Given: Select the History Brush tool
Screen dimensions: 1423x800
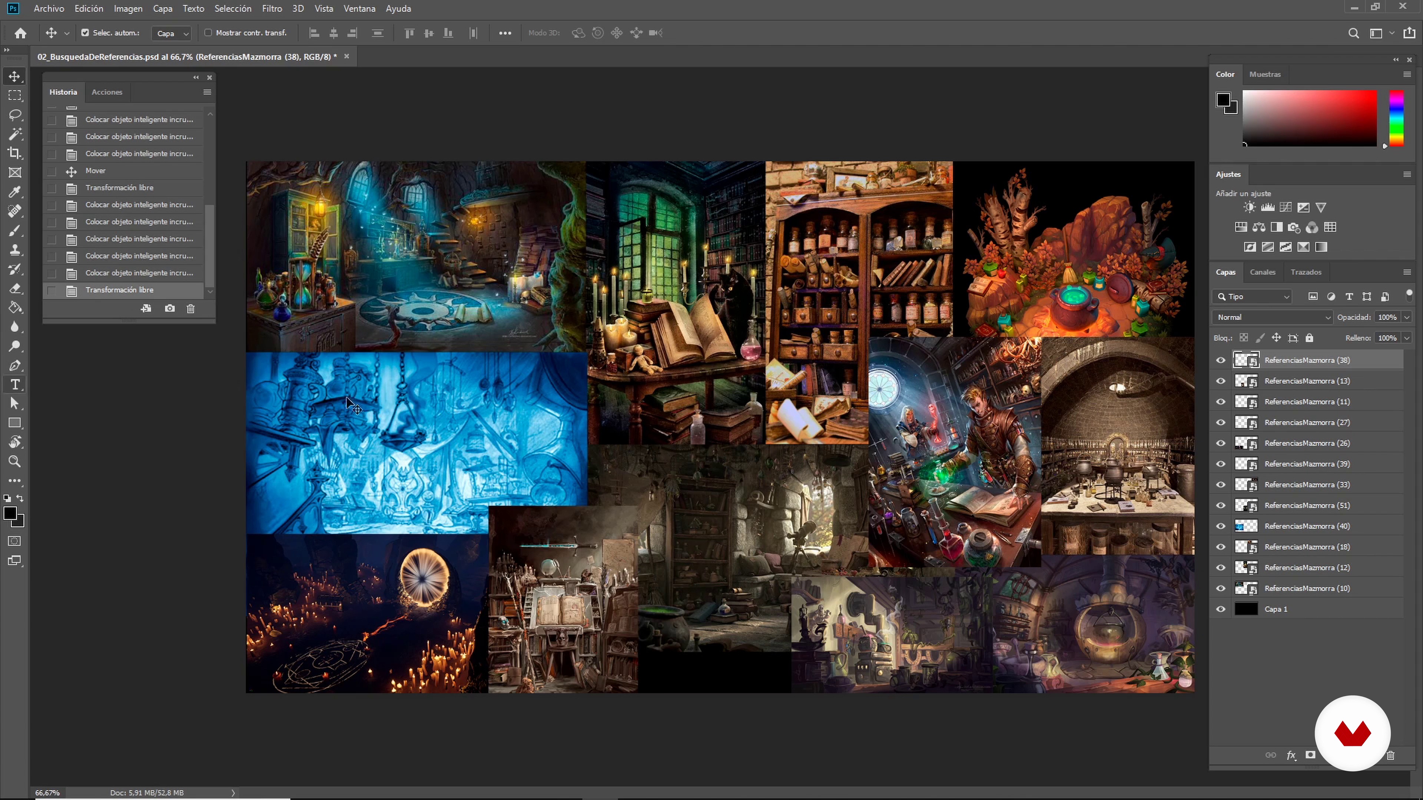Looking at the screenshot, I should point(15,269).
